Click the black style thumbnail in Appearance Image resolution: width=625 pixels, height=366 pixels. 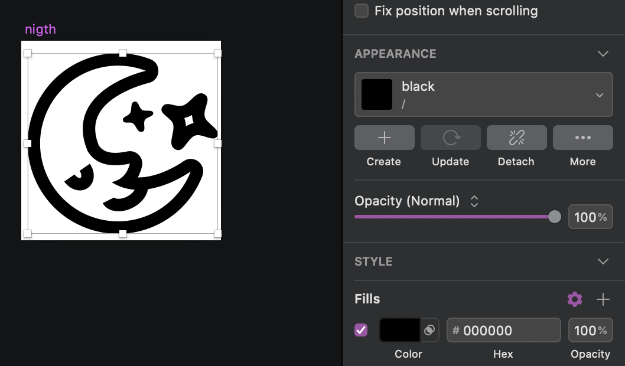tap(376, 94)
